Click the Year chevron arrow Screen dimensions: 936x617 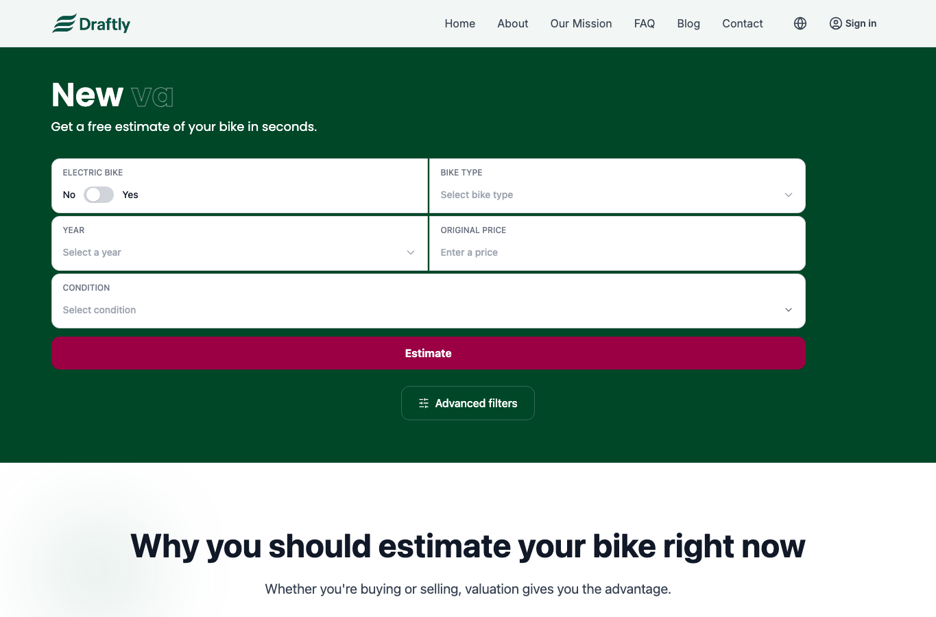[411, 252]
